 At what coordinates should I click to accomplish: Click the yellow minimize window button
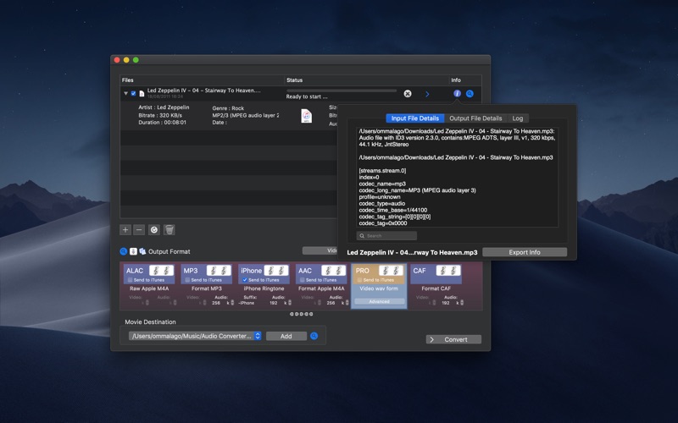[126, 60]
